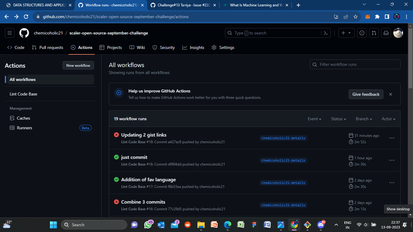Viewport: 413px width, 232px height.
Task: Open the Status filter dropdown
Action: click(338, 119)
